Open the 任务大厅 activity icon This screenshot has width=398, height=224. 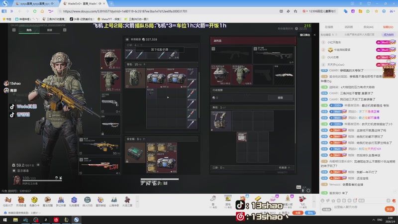click(x=7, y=202)
